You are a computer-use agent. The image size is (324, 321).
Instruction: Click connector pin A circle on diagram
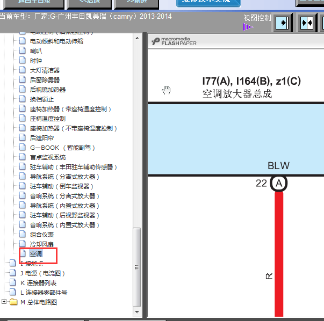(x=278, y=184)
